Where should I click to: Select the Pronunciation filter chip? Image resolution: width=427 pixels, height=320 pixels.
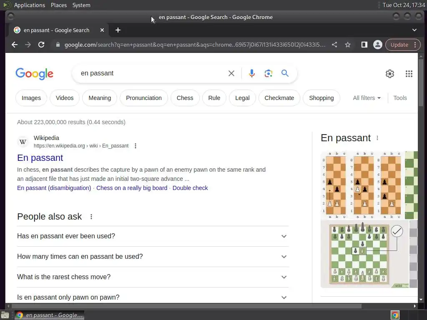[x=144, y=98]
